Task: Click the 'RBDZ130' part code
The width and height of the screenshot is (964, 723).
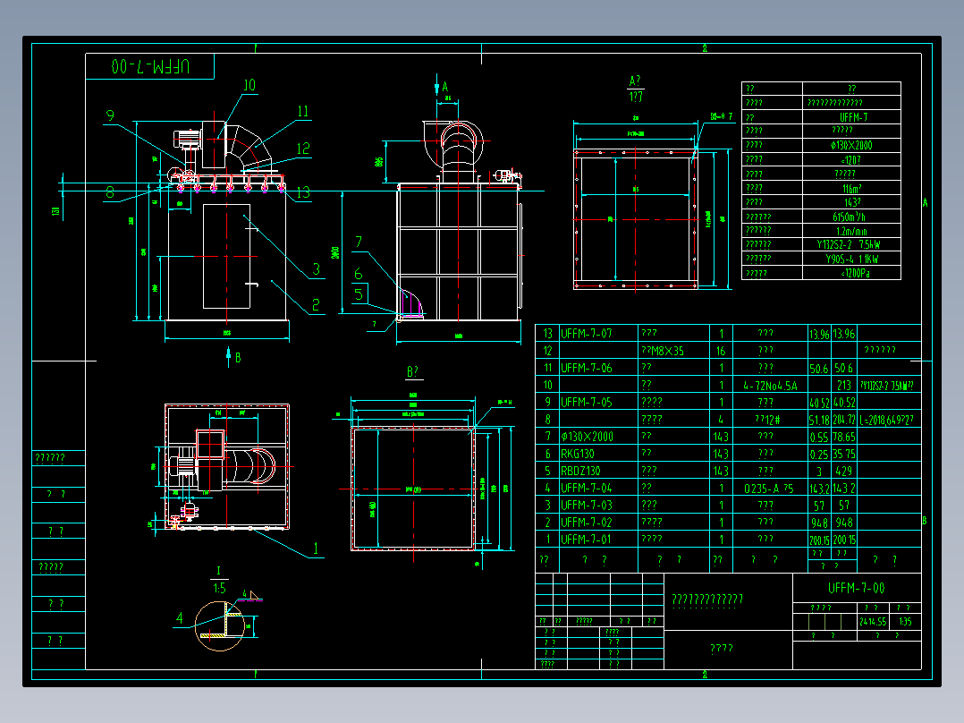Action: point(580,472)
